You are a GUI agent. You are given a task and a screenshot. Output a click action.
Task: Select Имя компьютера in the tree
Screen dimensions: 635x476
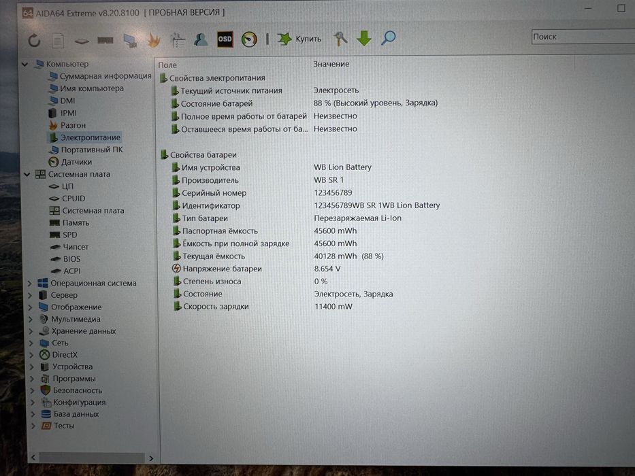(x=86, y=88)
